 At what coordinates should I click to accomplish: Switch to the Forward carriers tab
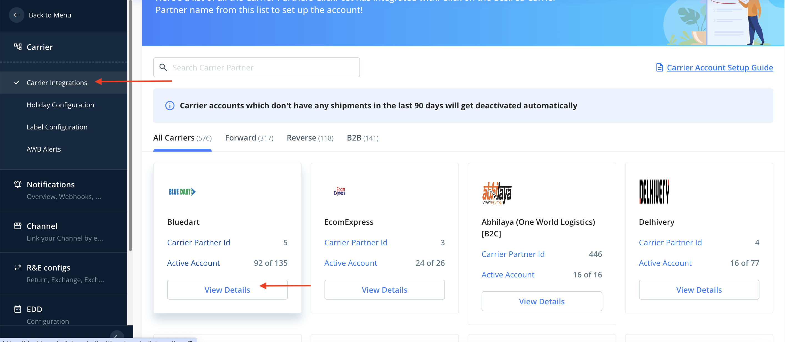[x=249, y=138]
